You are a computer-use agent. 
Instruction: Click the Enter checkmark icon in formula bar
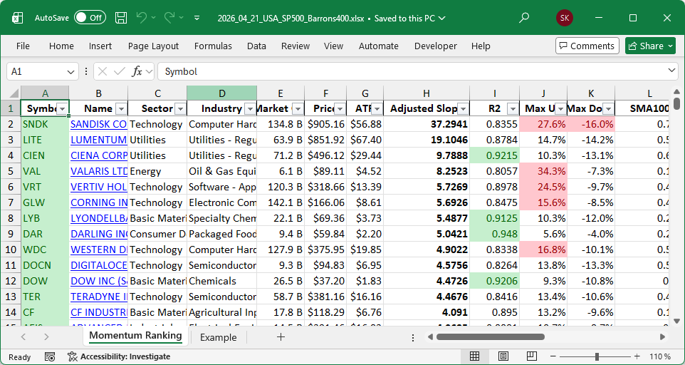pos(119,71)
